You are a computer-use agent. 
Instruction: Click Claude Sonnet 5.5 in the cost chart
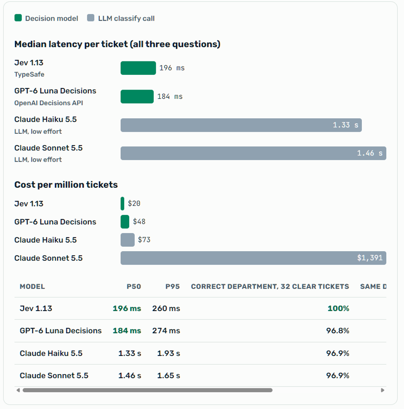click(48, 258)
